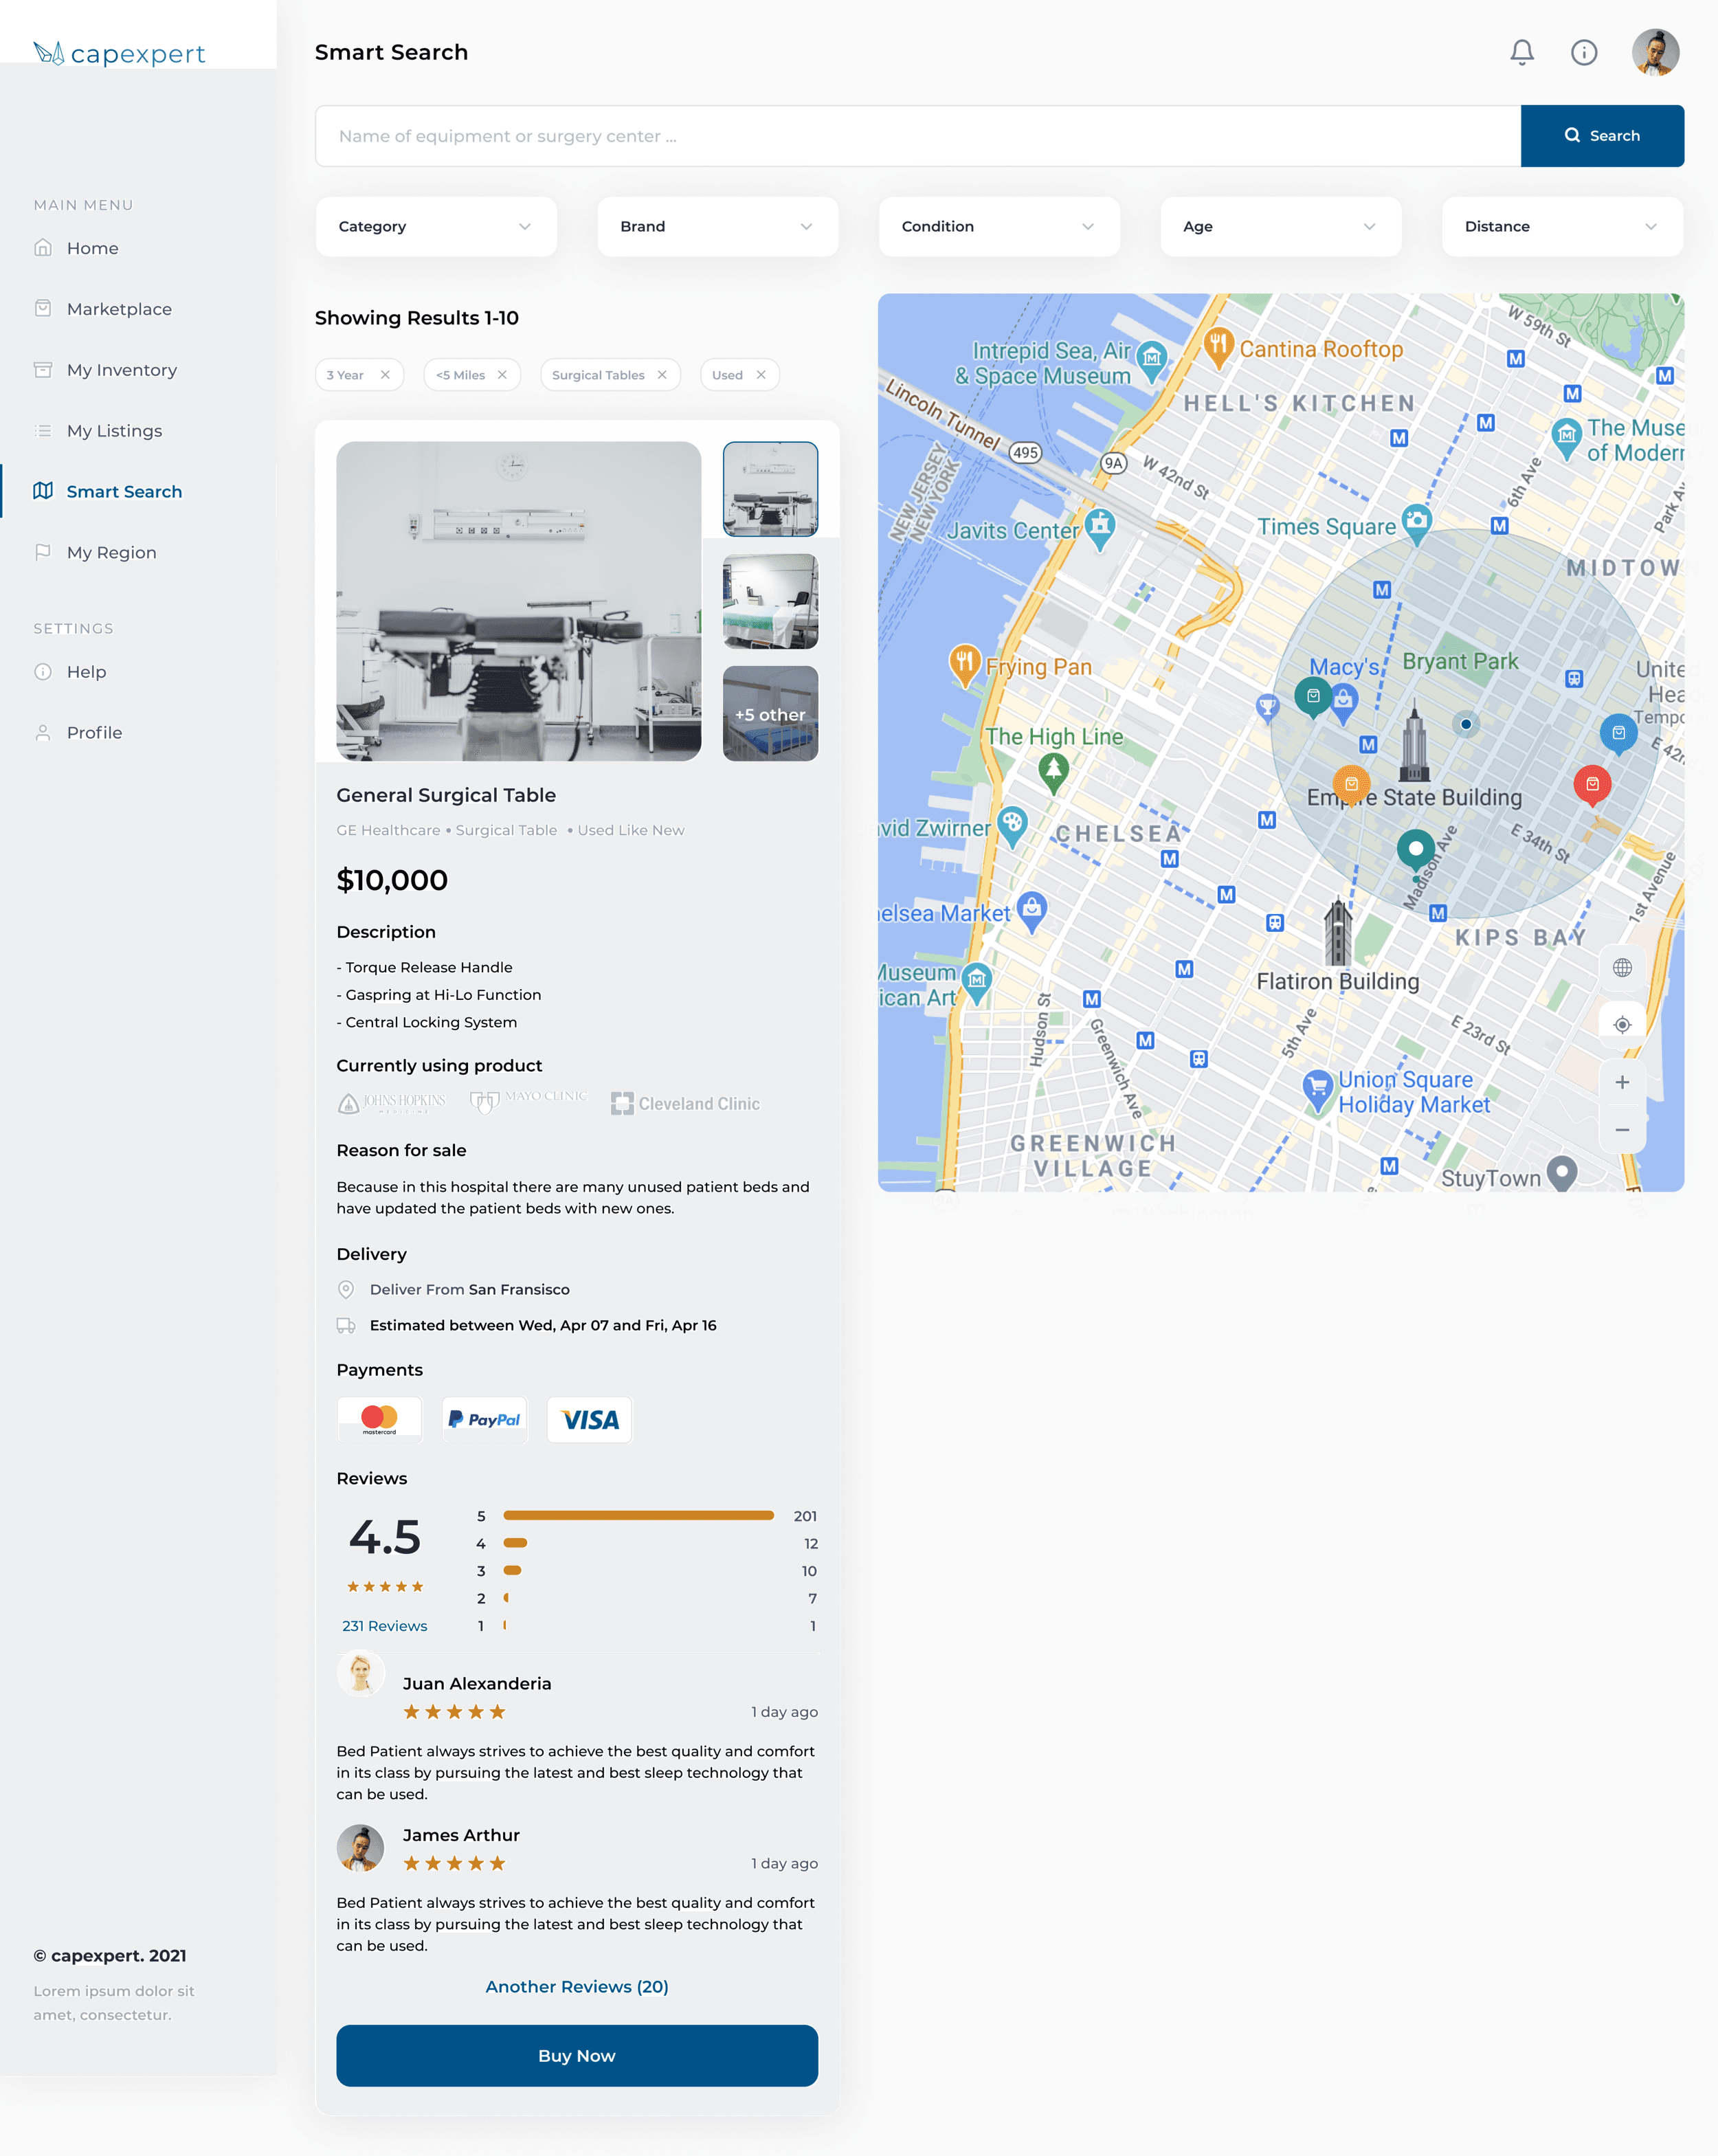Click the map locate-me crosshair icon
Viewport: 1718px width, 2156px height.
[x=1621, y=1025]
